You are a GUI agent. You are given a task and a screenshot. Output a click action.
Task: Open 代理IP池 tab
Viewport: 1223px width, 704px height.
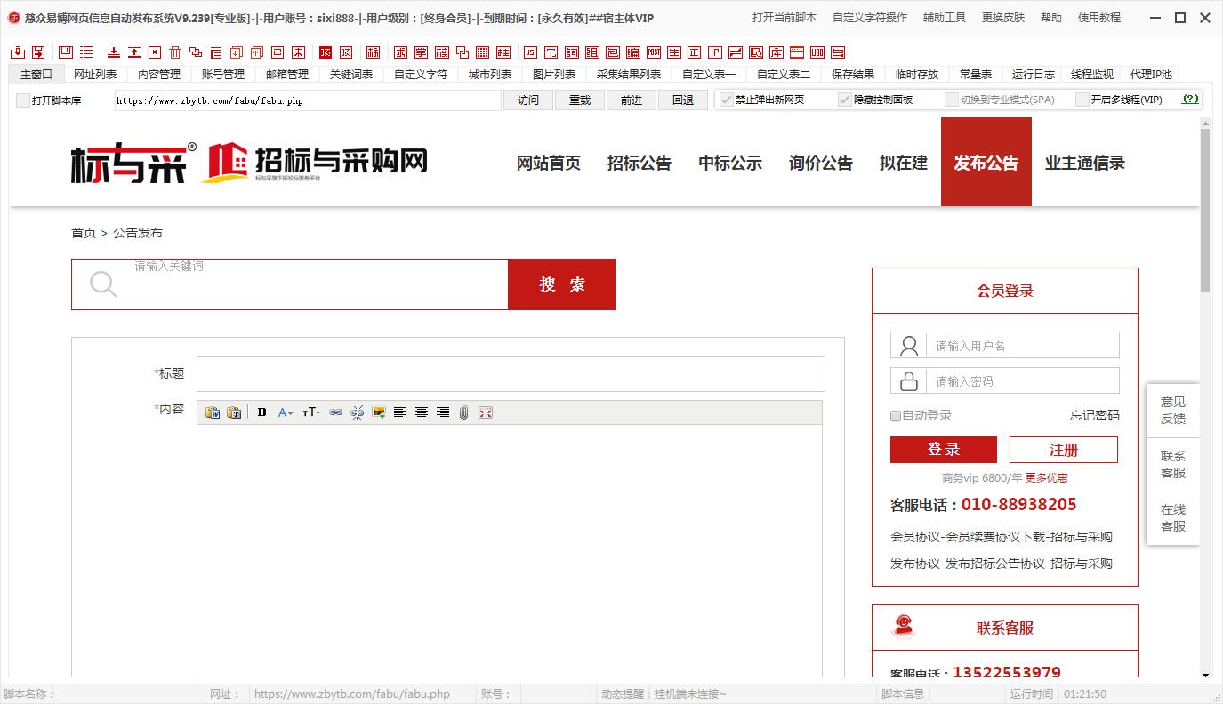(x=1151, y=75)
